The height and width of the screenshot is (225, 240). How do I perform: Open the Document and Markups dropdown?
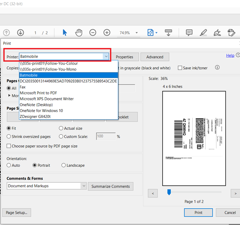click(x=83, y=186)
